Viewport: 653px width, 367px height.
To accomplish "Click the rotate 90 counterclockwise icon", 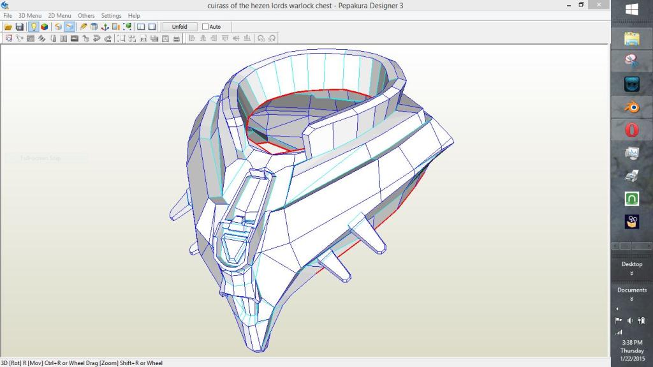I will pyautogui.click(x=261, y=38).
